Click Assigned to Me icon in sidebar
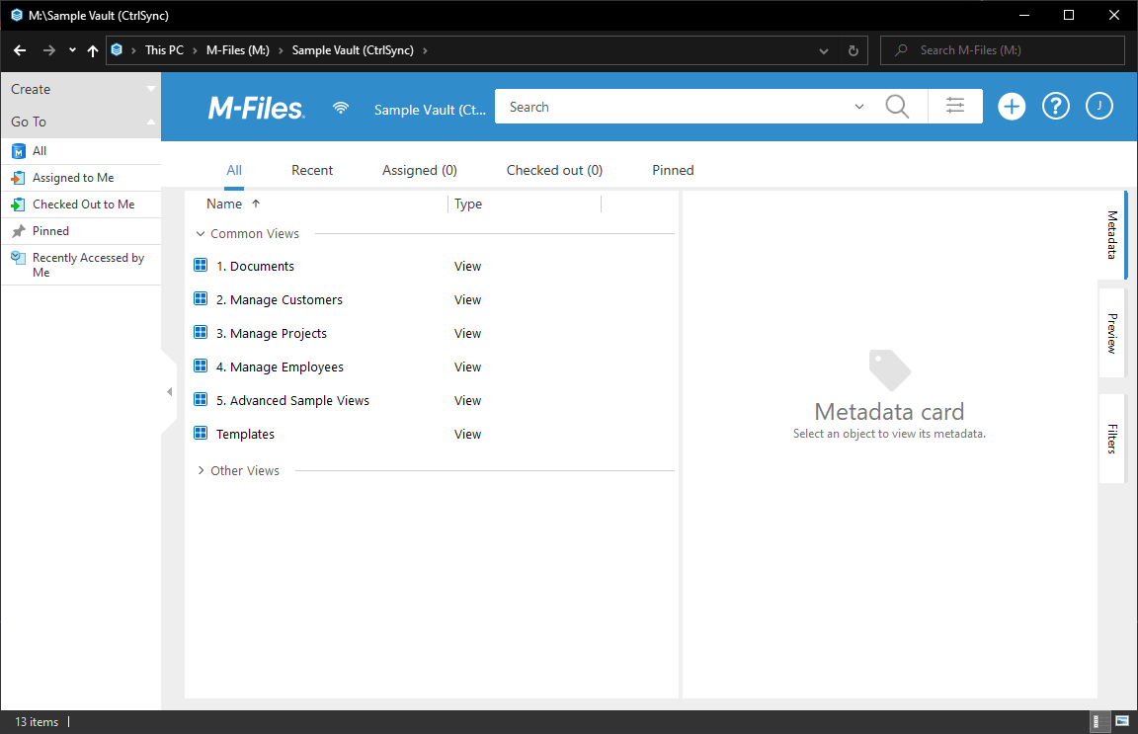 pos(18,178)
